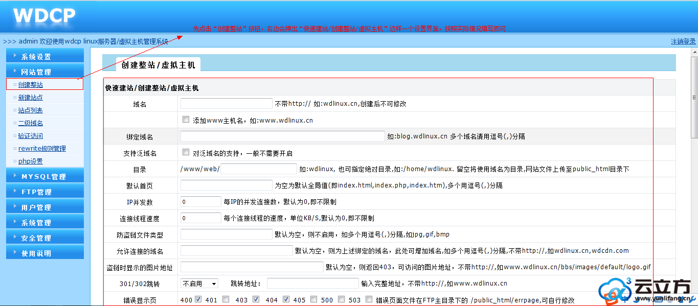The image size is (698, 306).
Task: Click the 默认首页 input box
Action: tap(227, 185)
